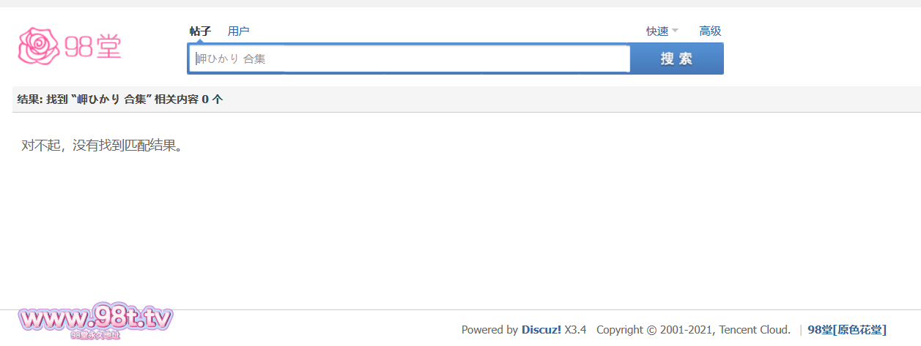Screen dimensions: 921x346
Task: Open the 快速 dropdown menu
Action: 657,31
